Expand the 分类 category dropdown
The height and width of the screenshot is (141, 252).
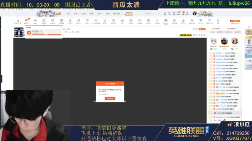coord(83,13)
